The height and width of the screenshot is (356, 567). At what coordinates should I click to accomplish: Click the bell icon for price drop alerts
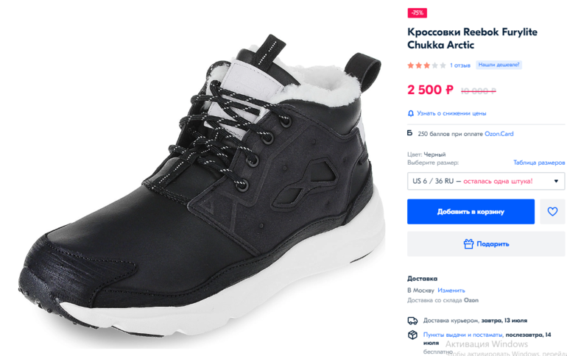click(x=411, y=113)
